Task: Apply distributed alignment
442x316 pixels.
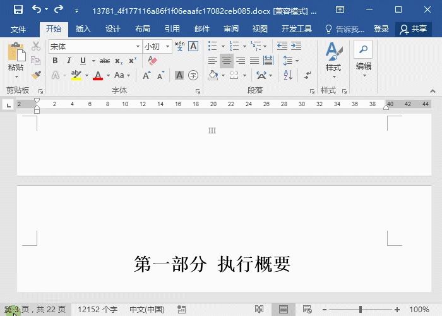Action: tap(268, 61)
